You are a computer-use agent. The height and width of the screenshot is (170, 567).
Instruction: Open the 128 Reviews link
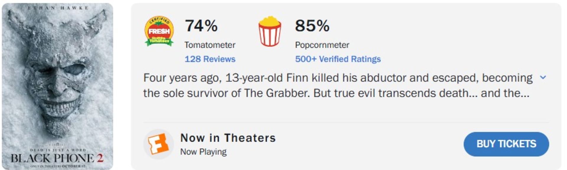click(x=210, y=59)
